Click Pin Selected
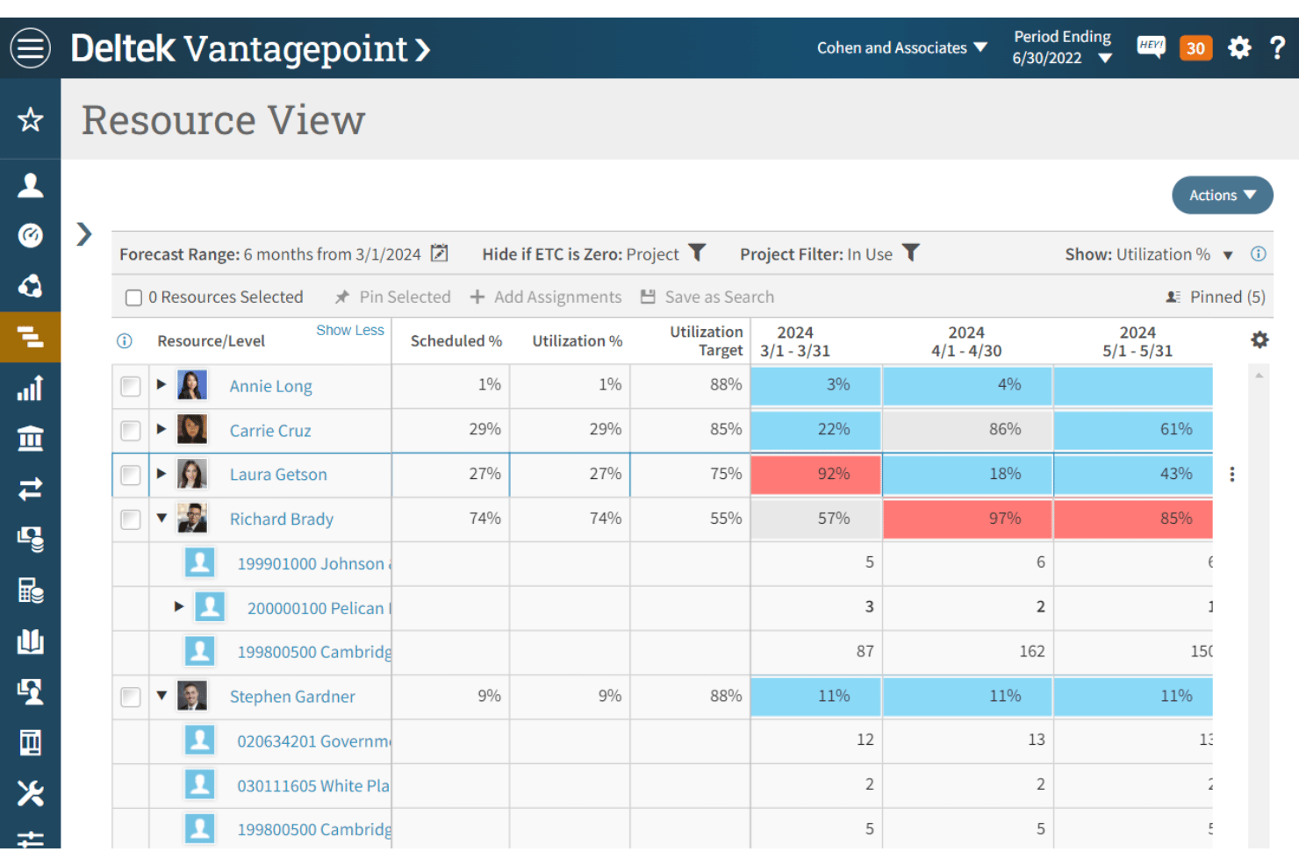 [392, 297]
